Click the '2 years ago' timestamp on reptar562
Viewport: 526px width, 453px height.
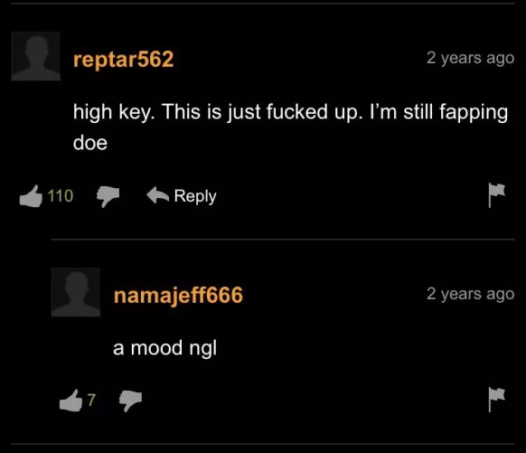pyautogui.click(x=470, y=58)
